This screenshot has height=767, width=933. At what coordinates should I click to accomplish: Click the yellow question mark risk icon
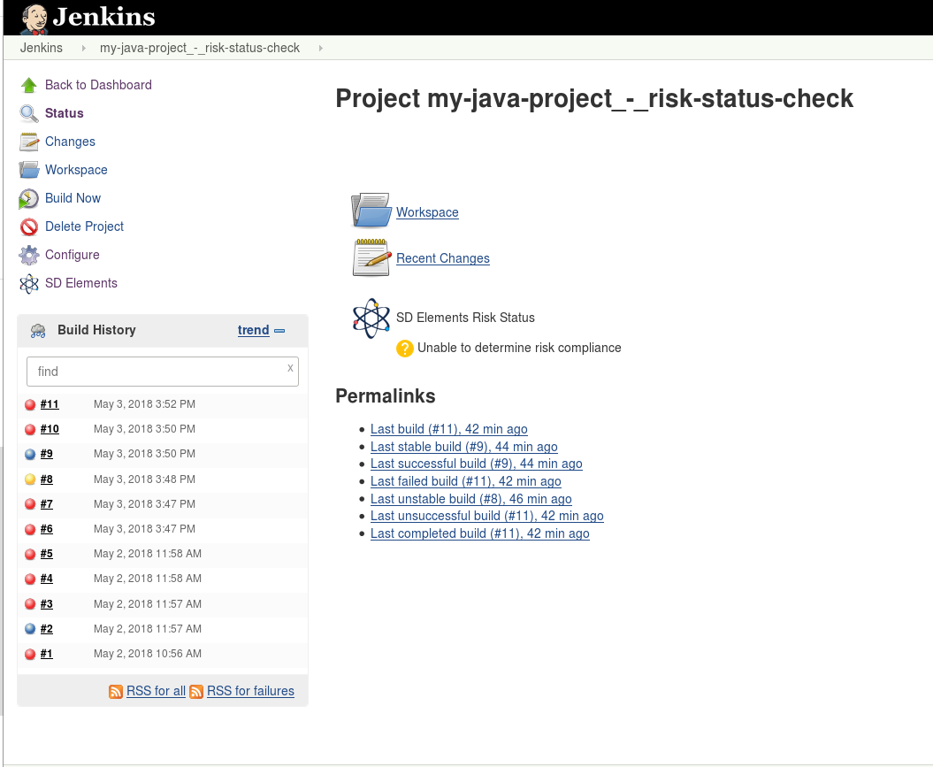(405, 348)
